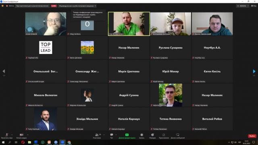Unmute microphone with the audio toggle
This screenshot has height=145, width=258.
tap(7, 135)
